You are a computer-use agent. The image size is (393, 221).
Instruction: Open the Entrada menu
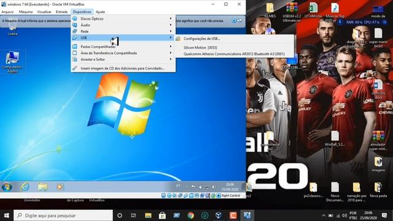[x=61, y=12]
